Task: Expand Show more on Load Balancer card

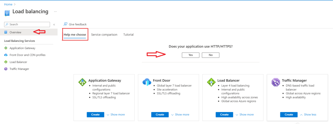Action: coord(245,115)
